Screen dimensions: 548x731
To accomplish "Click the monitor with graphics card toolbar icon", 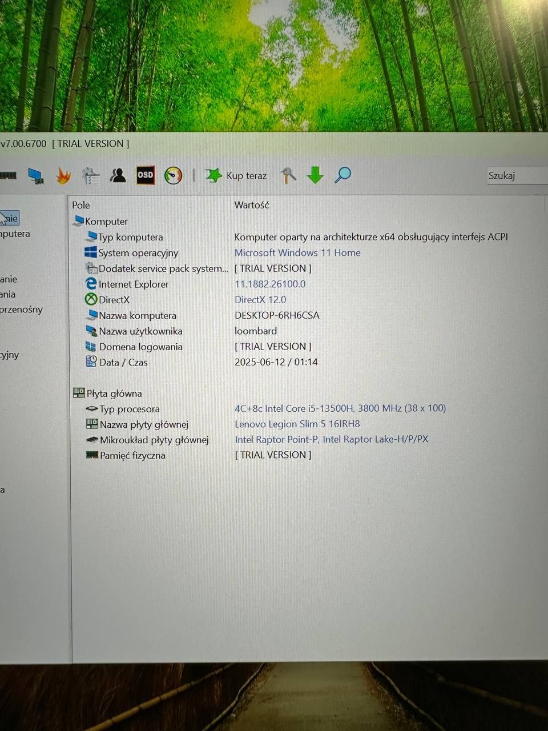I will [36, 176].
